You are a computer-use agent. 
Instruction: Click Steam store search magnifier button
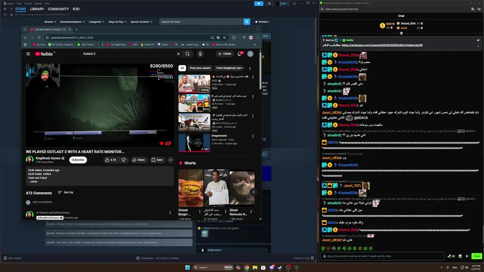(x=247, y=22)
